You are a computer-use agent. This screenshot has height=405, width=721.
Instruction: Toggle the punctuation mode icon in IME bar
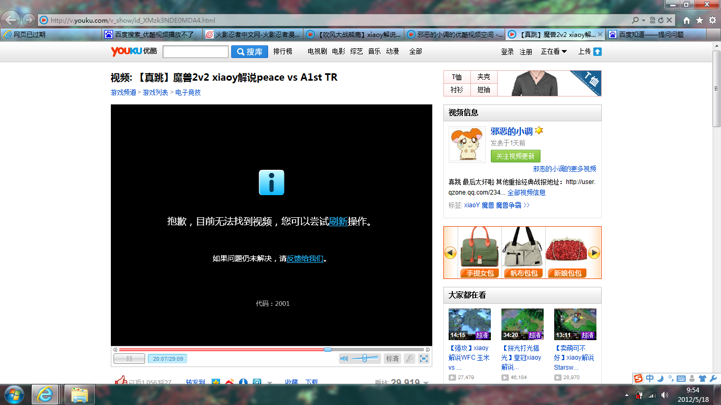tap(671, 378)
